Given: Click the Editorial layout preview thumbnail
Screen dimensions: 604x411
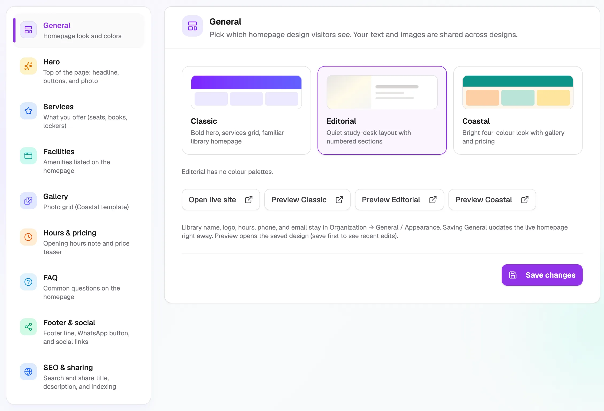Looking at the screenshot, I should tap(382, 92).
